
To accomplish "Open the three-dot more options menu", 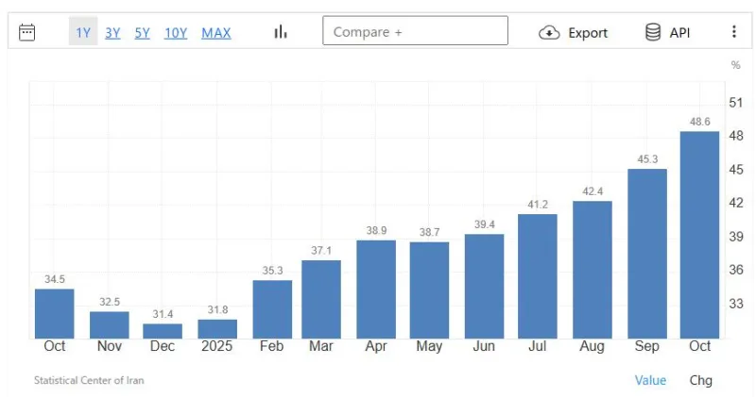I will click(733, 32).
